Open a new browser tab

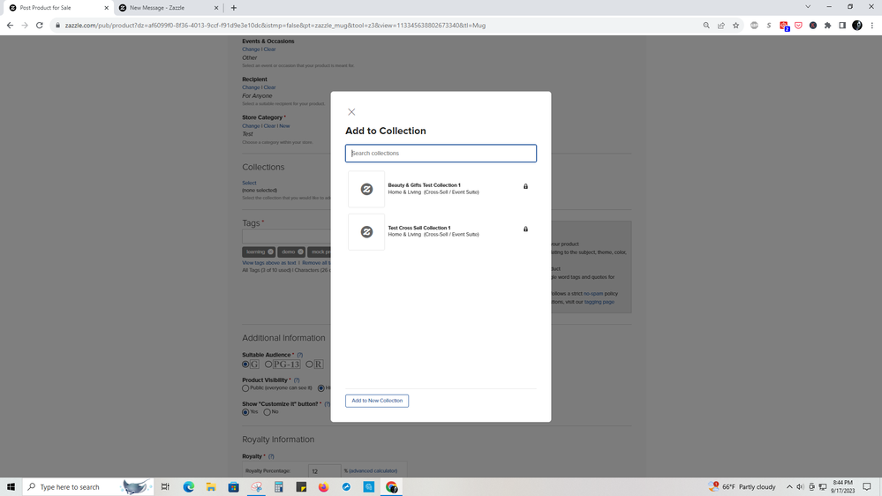click(234, 8)
